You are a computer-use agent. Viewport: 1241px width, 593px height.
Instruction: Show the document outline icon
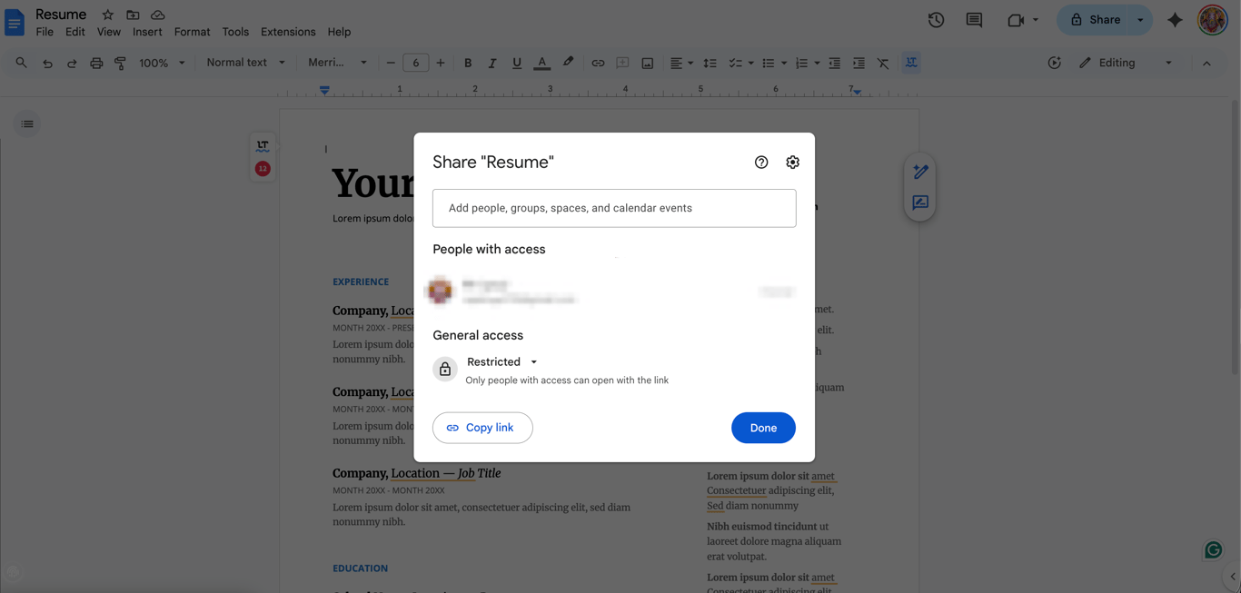27,124
